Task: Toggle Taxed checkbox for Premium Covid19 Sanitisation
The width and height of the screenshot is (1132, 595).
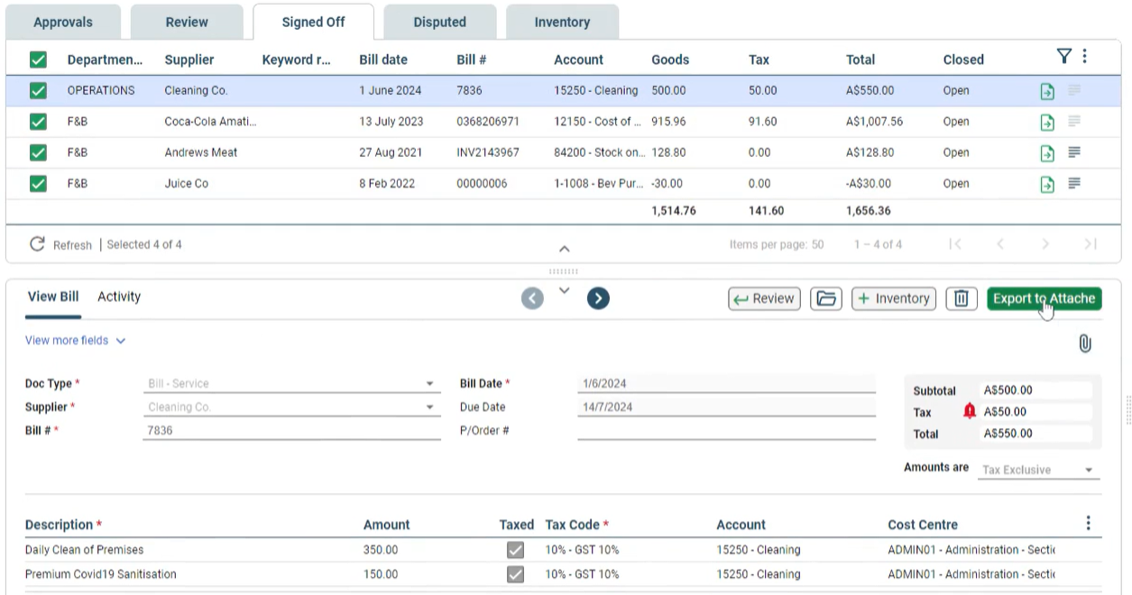Action: click(x=515, y=574)
